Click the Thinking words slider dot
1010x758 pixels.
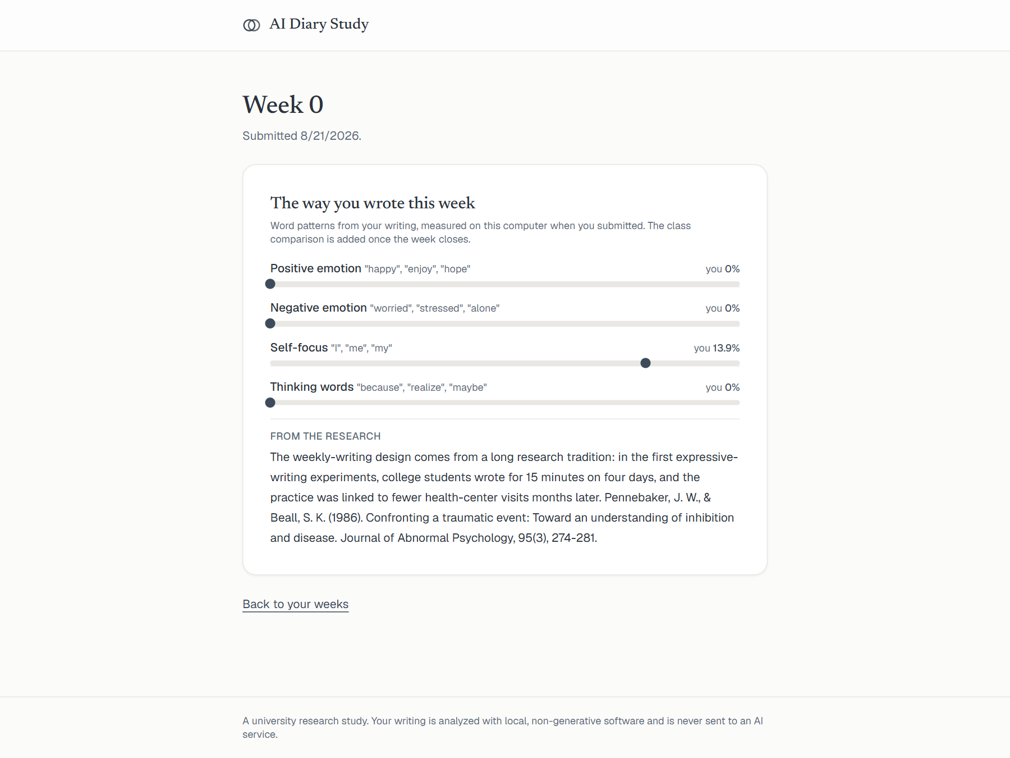(x=270, y=403)
